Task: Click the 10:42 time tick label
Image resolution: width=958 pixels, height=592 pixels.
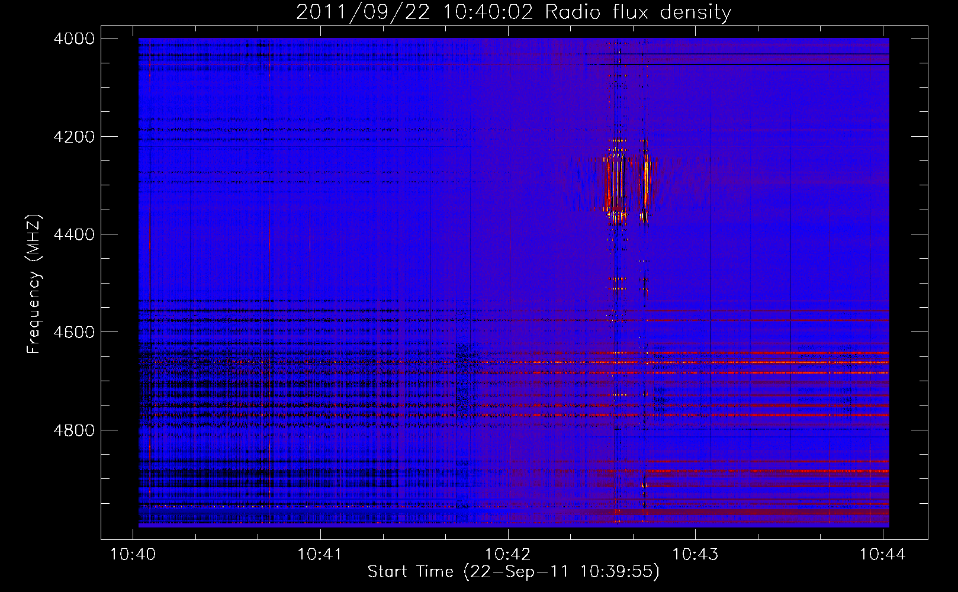Action: point(508,554)
